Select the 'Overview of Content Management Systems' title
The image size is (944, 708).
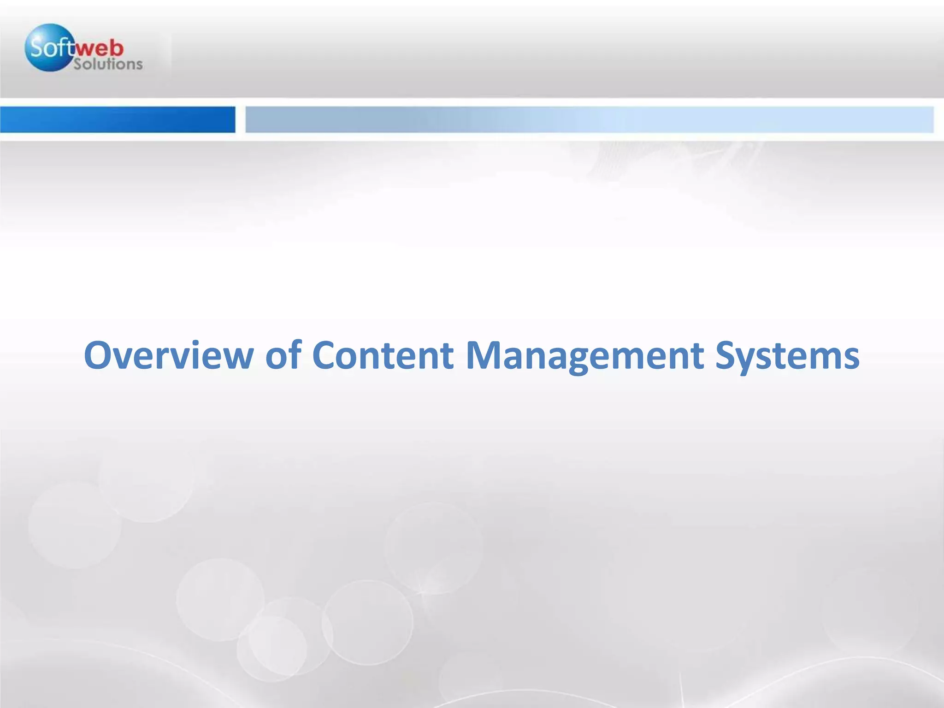tap(472, 355)
